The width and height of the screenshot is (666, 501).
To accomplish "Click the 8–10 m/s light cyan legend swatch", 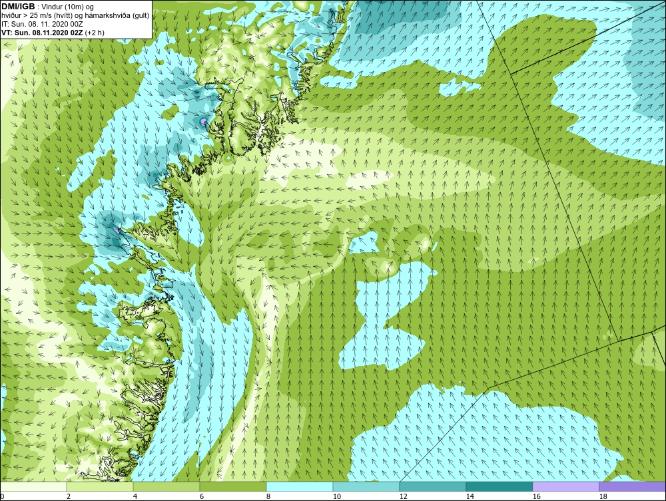I will pyautogui.click(x=300, y=486).
